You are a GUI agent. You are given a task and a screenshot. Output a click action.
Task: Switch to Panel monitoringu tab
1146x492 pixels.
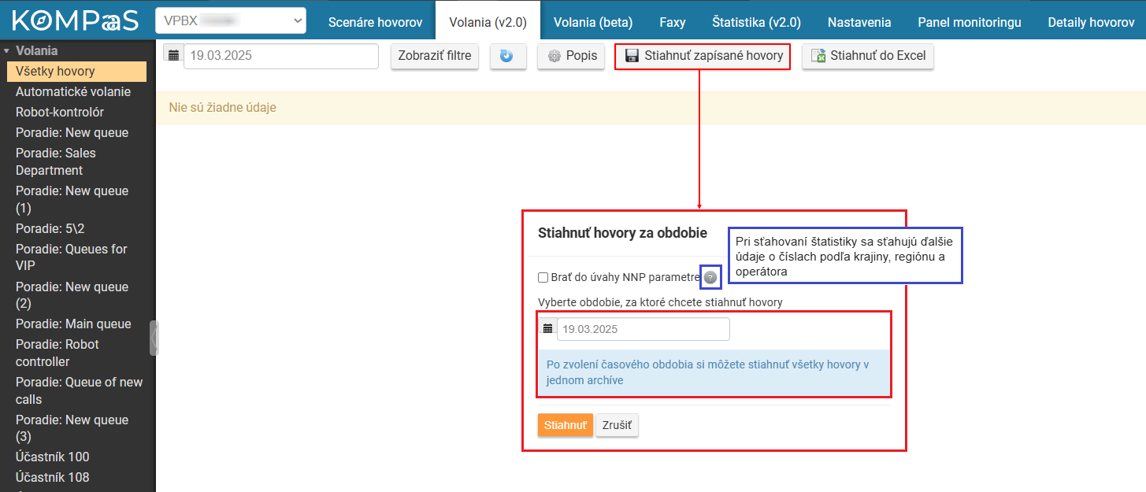970,22
